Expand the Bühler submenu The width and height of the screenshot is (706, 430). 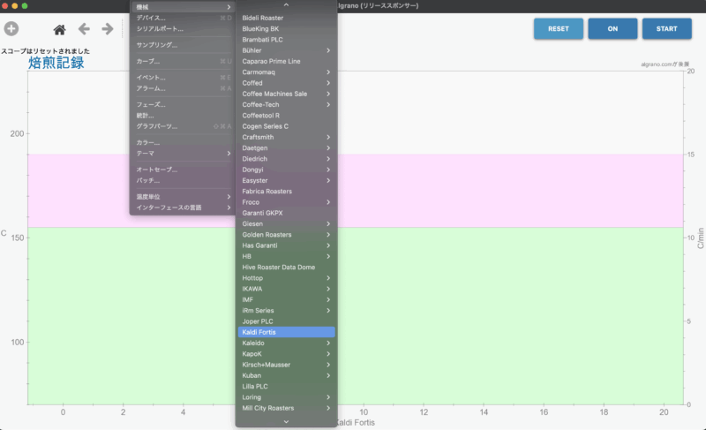(x=286, y=50)
